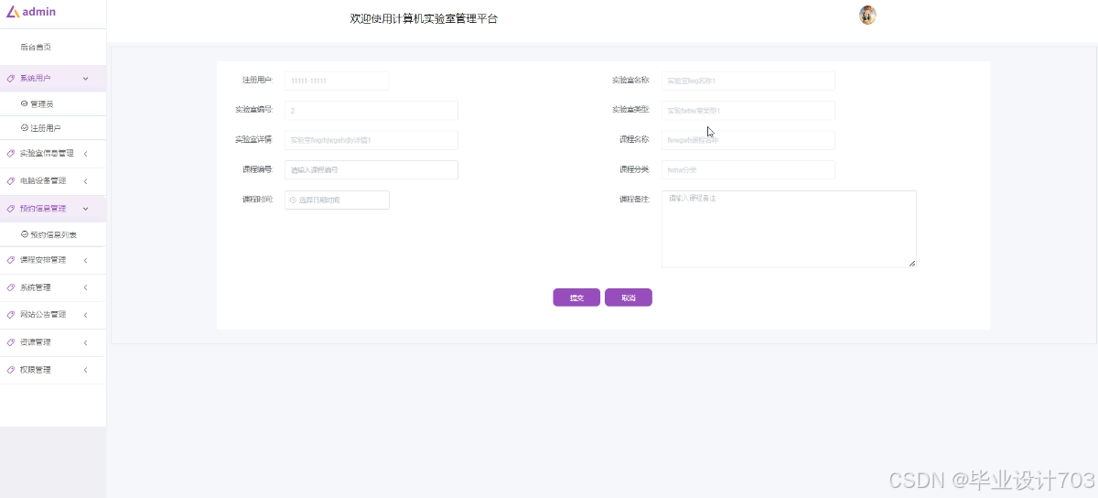The width and height of the screenshot is (1098, 498).
Task: Click the 课程分类 field
Action: 748,170
